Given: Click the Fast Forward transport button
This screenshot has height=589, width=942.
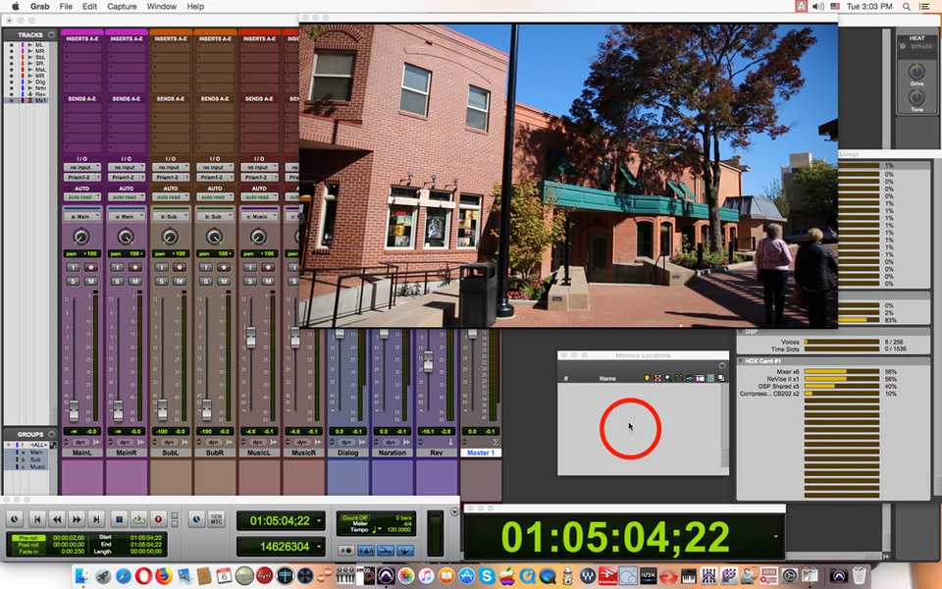Looking at the screenshot, I should (x=77, y=519).
